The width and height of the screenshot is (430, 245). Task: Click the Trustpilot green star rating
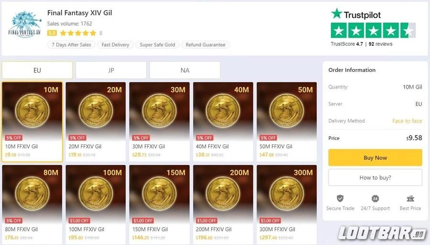[373, 31]
